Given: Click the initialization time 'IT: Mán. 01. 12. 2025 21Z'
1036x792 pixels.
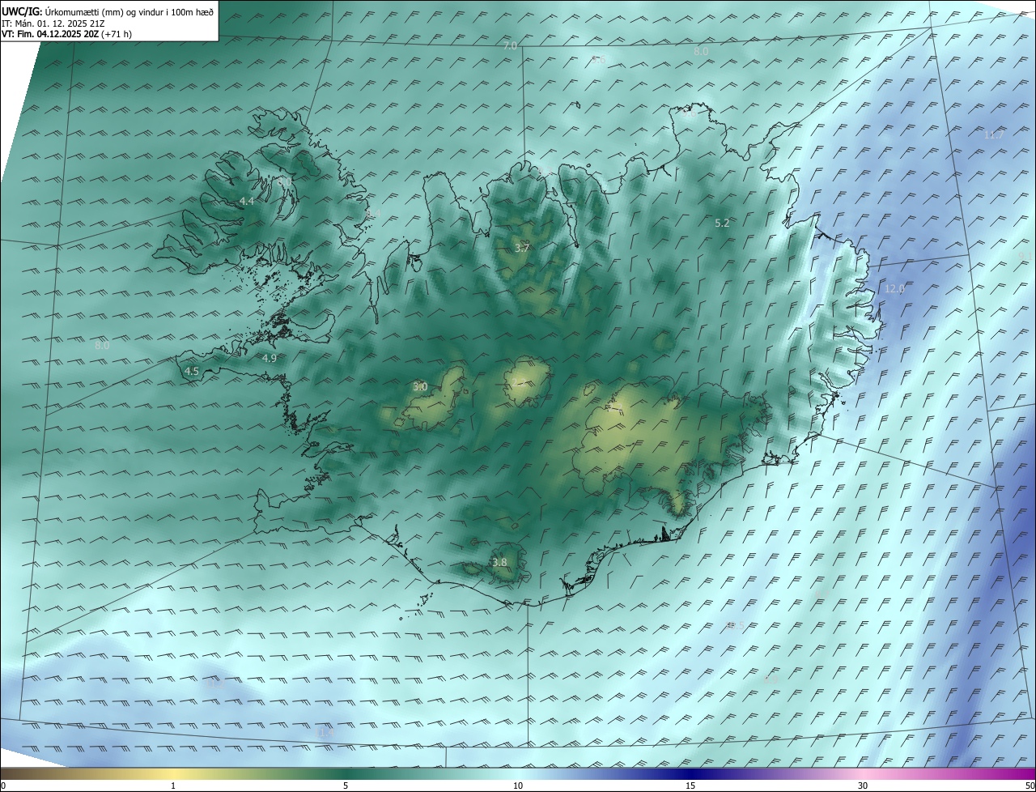Looking at the screenshot, I should click(53, 23).
